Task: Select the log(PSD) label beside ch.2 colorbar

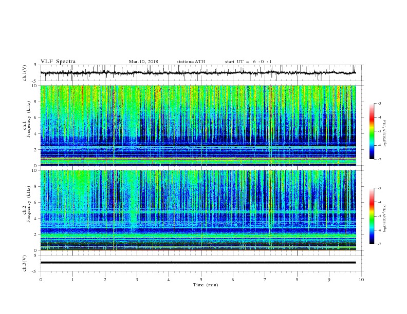Action: coord(385,219)
